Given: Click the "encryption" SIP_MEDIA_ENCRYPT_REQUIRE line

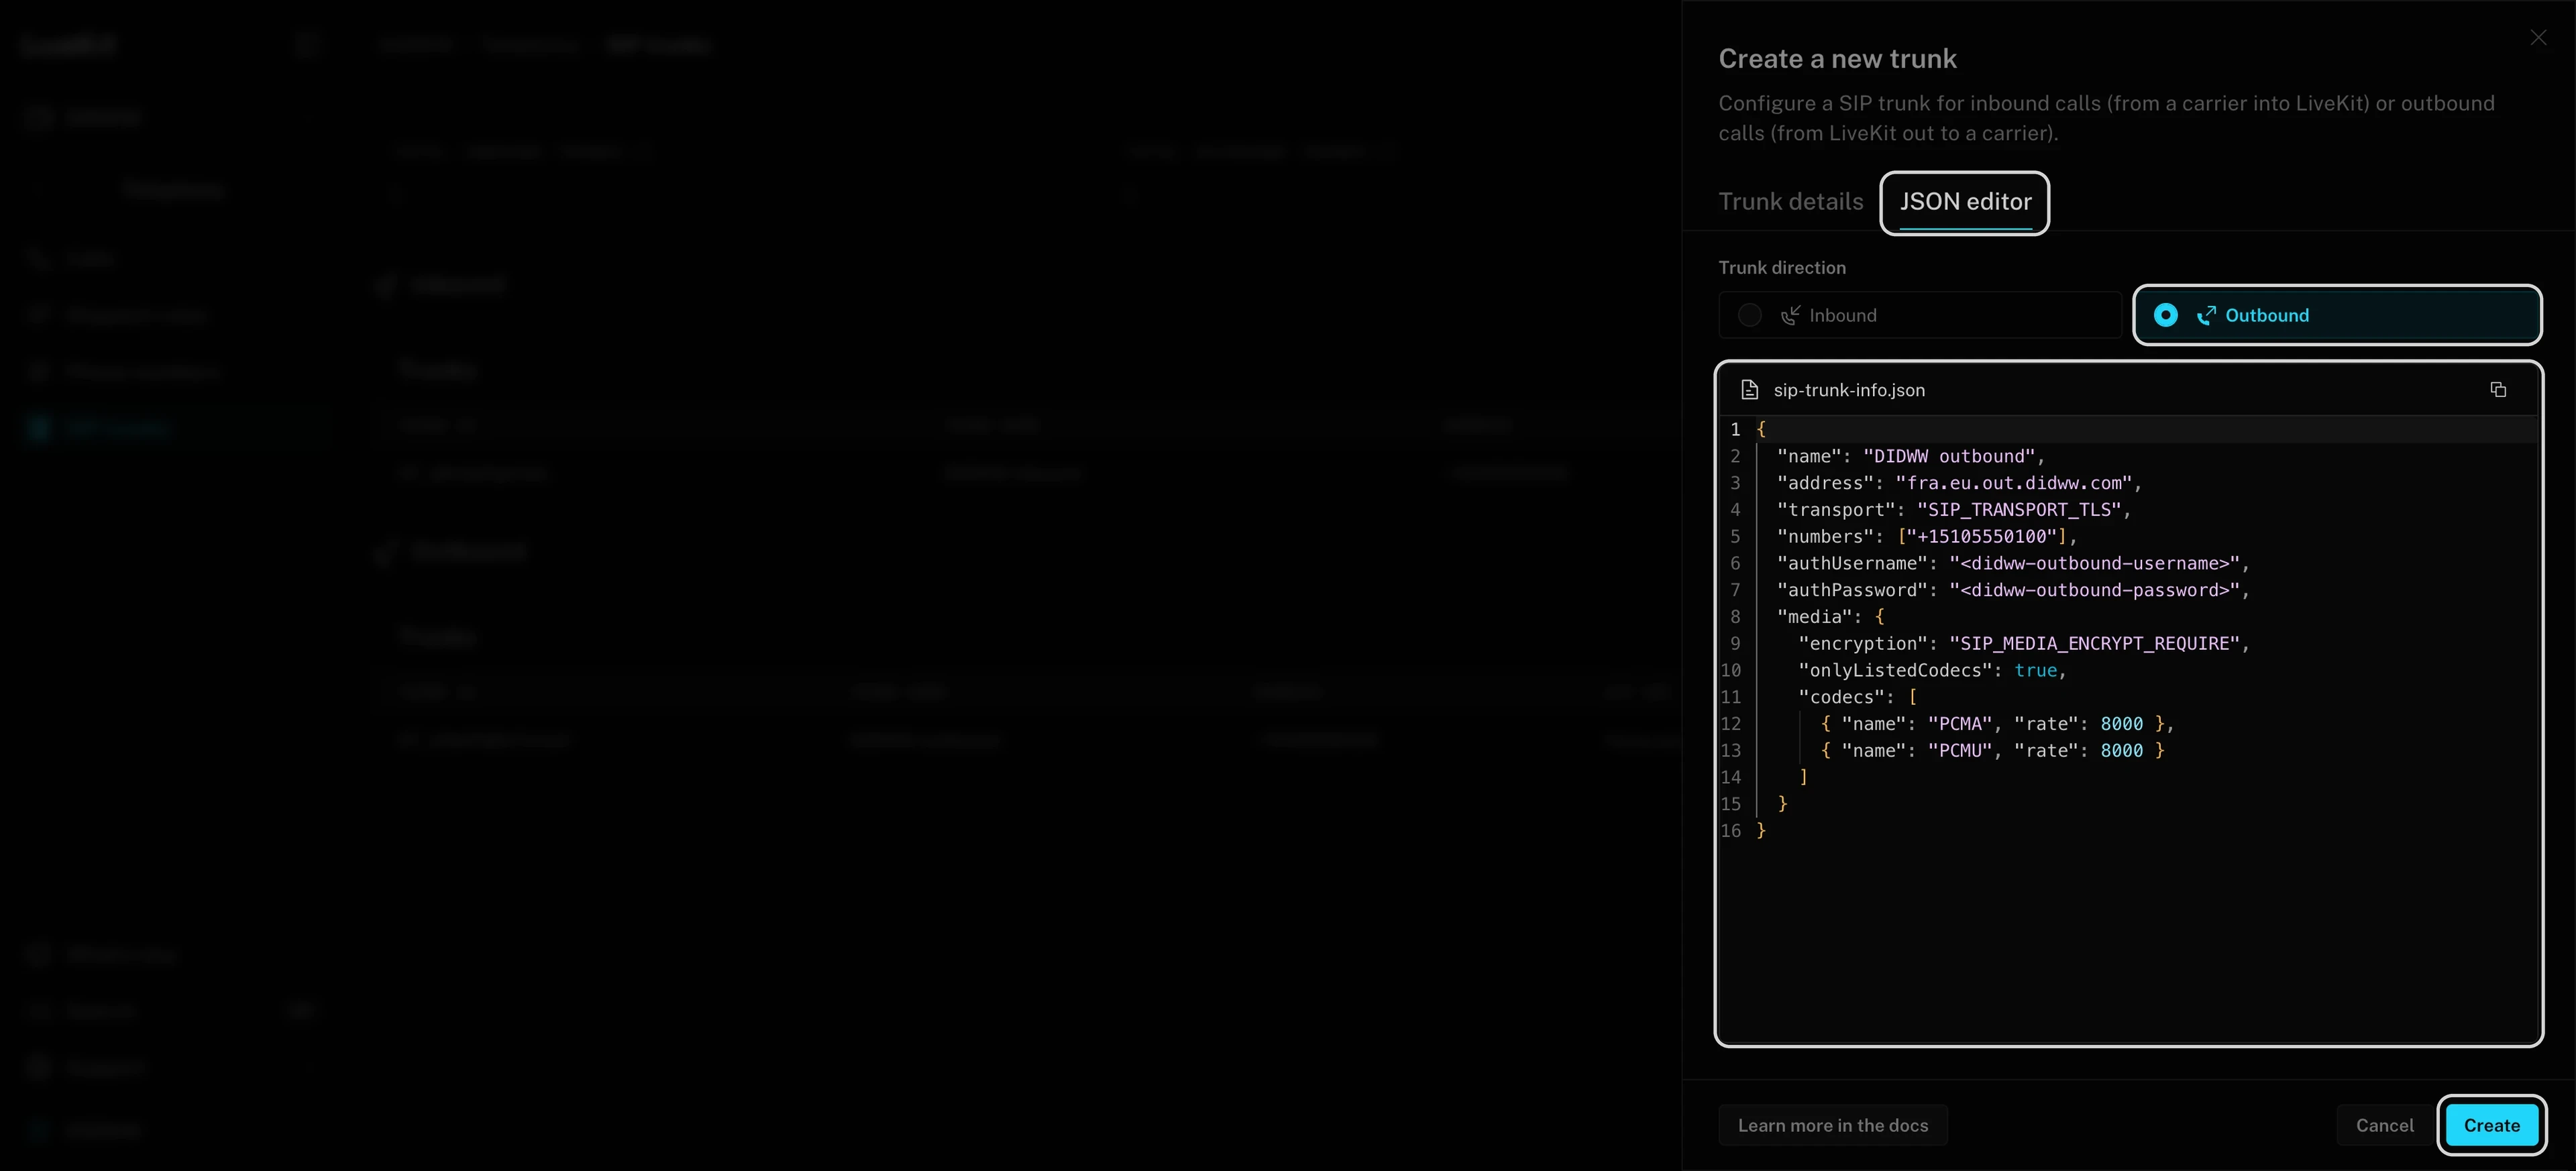Looking at the screenshot, I should click(x=2023, y=644).
